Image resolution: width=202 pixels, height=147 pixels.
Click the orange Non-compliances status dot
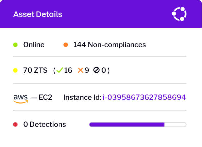click(66, 45)
